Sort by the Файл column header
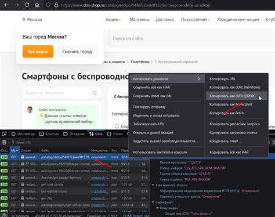The width and height of the screenshot is (275, 217). coord(64,150)
